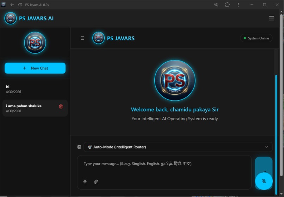Reload the page with refresh icon
284x197 pixels.
[20, 5]
